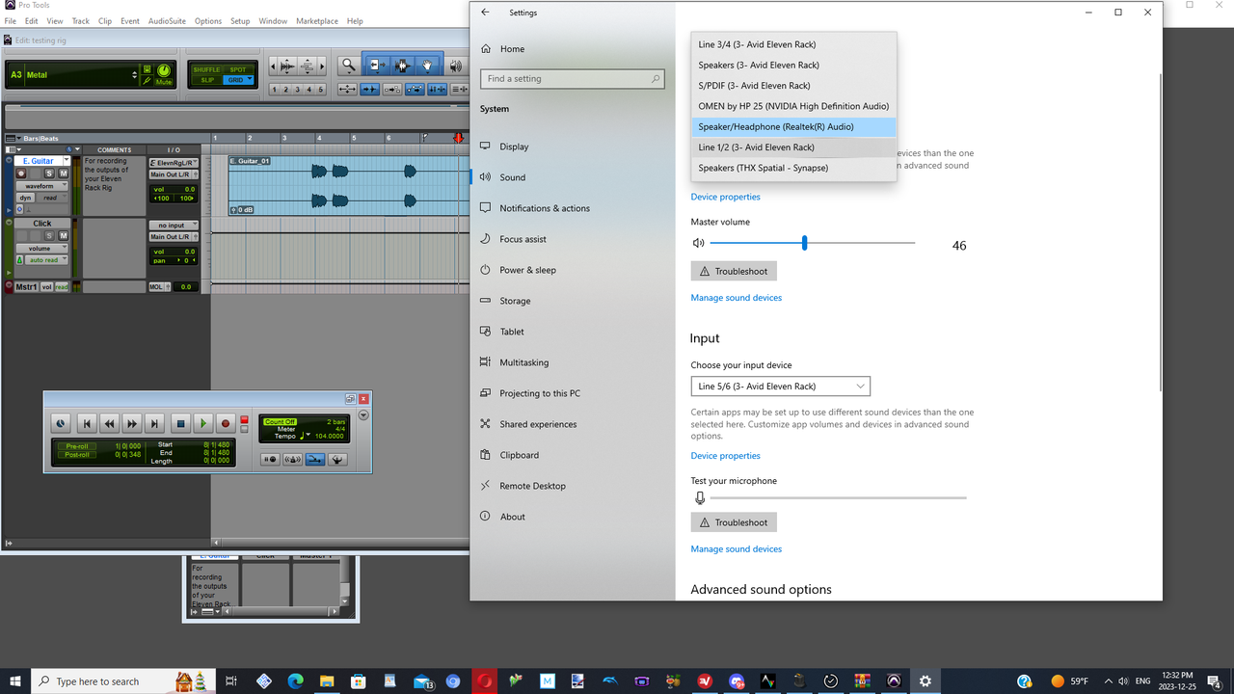
Task: Click the Wait for Note button
Action: [270, 460]
